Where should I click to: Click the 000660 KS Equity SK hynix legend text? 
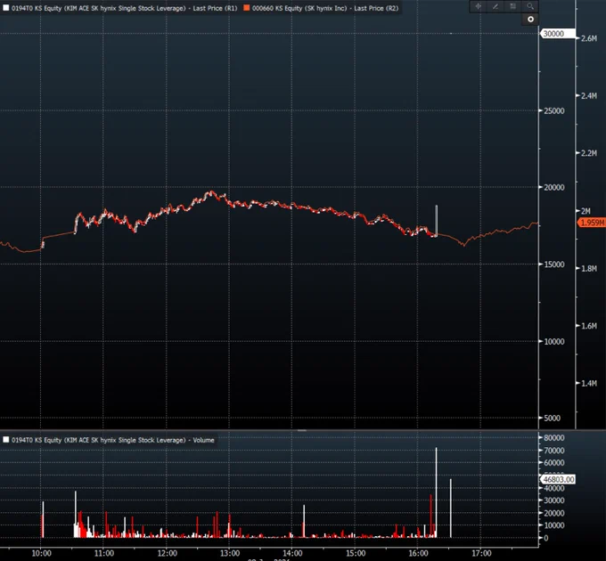pos(325,8)
